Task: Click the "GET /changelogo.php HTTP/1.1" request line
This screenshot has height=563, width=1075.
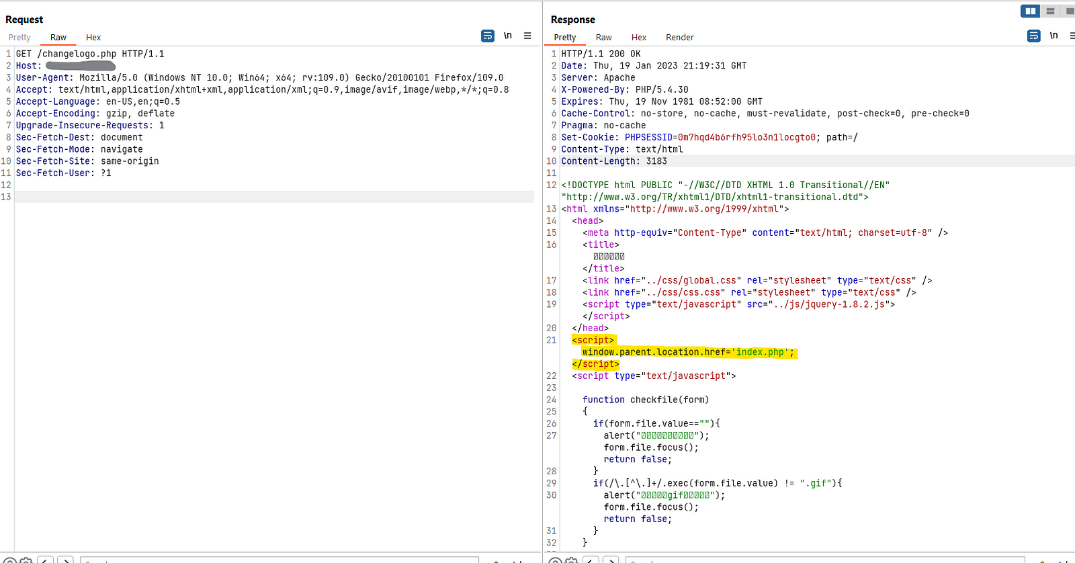Action: pyautogui.click(x=90, y=54)
